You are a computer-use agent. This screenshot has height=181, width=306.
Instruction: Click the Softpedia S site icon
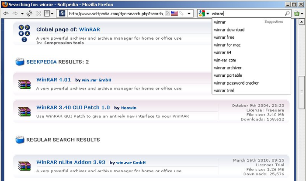62,14
